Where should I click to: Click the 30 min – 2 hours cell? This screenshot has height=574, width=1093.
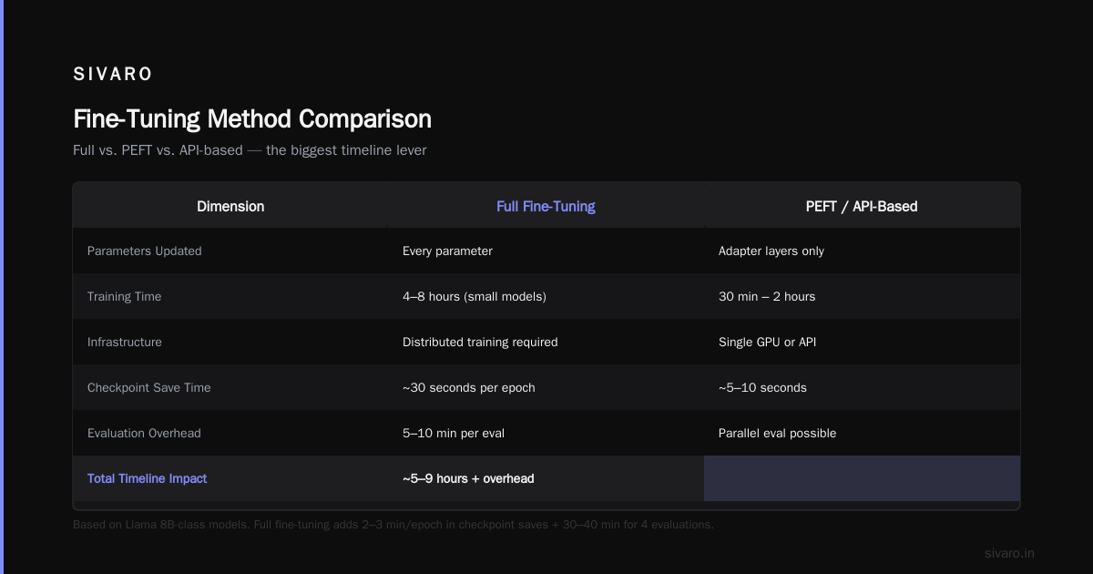click(x=767, y=296)
